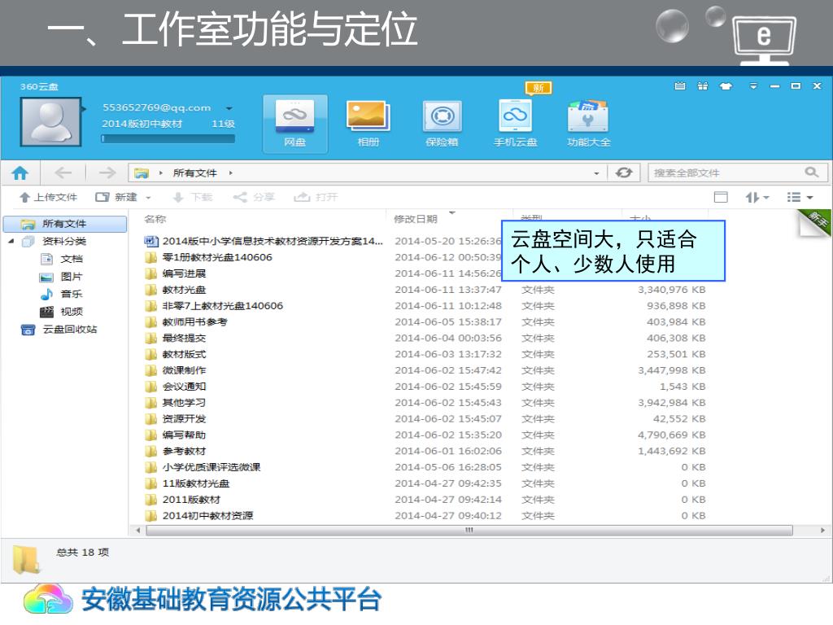Select the 2014初中教材资源 folder
833x625 pixels.
click(x=198, y=515)
